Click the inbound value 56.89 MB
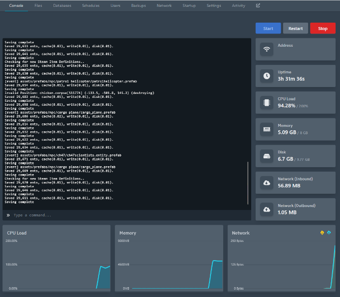 coord(289,186)
